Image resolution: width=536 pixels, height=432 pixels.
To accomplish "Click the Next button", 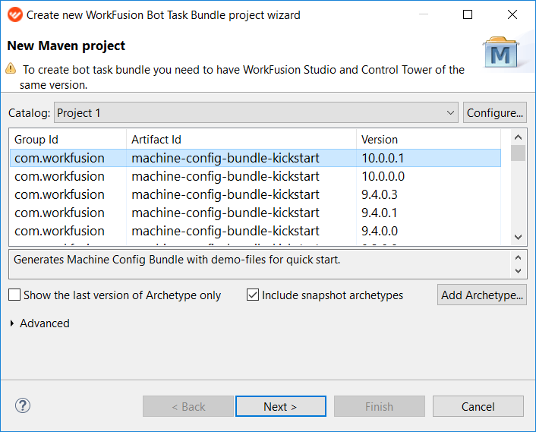I will [x=281, y=406].
